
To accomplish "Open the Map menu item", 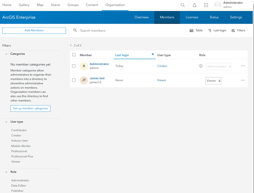I will click(x=40, y=5).
